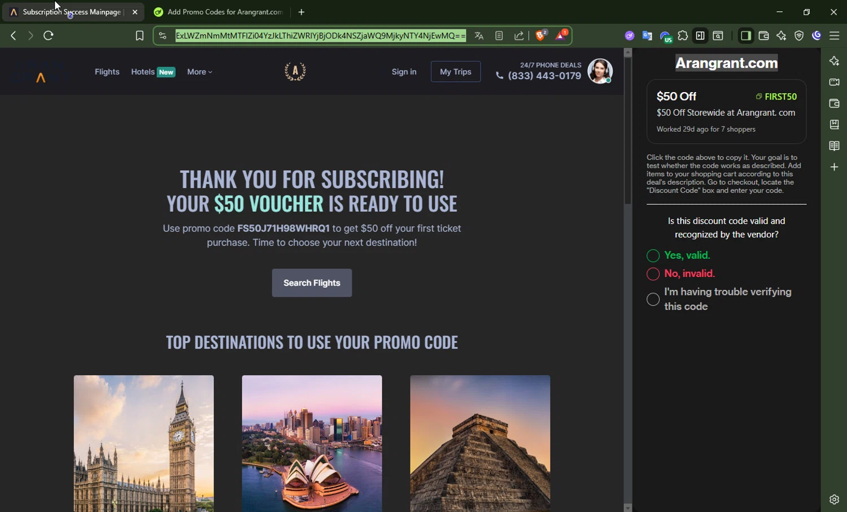This screenshot has height=512, width=847.
Task: Open the US VPN extension icon
Action: pyautogui.click(x=666, y=37)
